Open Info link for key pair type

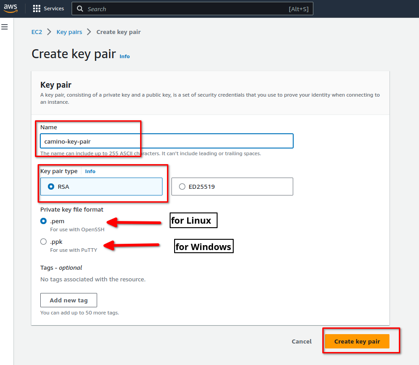(90, 171)
